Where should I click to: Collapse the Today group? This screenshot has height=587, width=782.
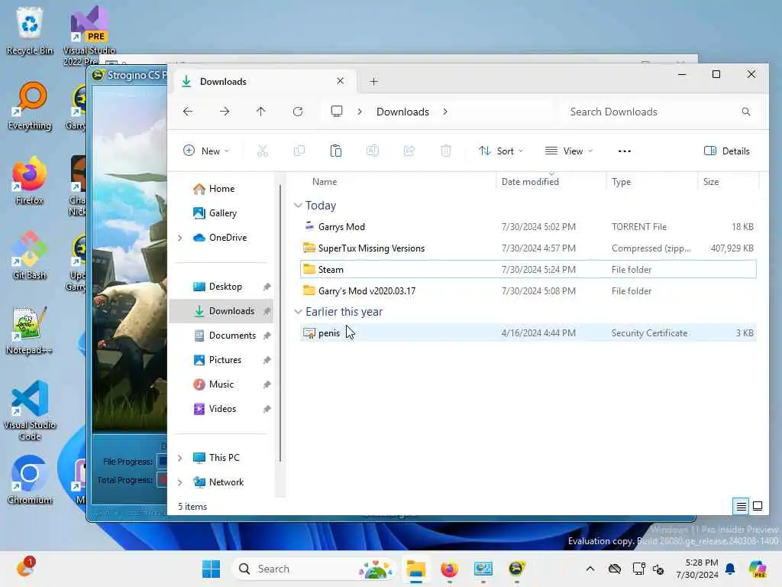[x=299, y=205]
